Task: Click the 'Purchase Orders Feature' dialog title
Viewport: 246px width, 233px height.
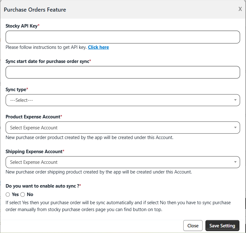Action: click(35, 9)
